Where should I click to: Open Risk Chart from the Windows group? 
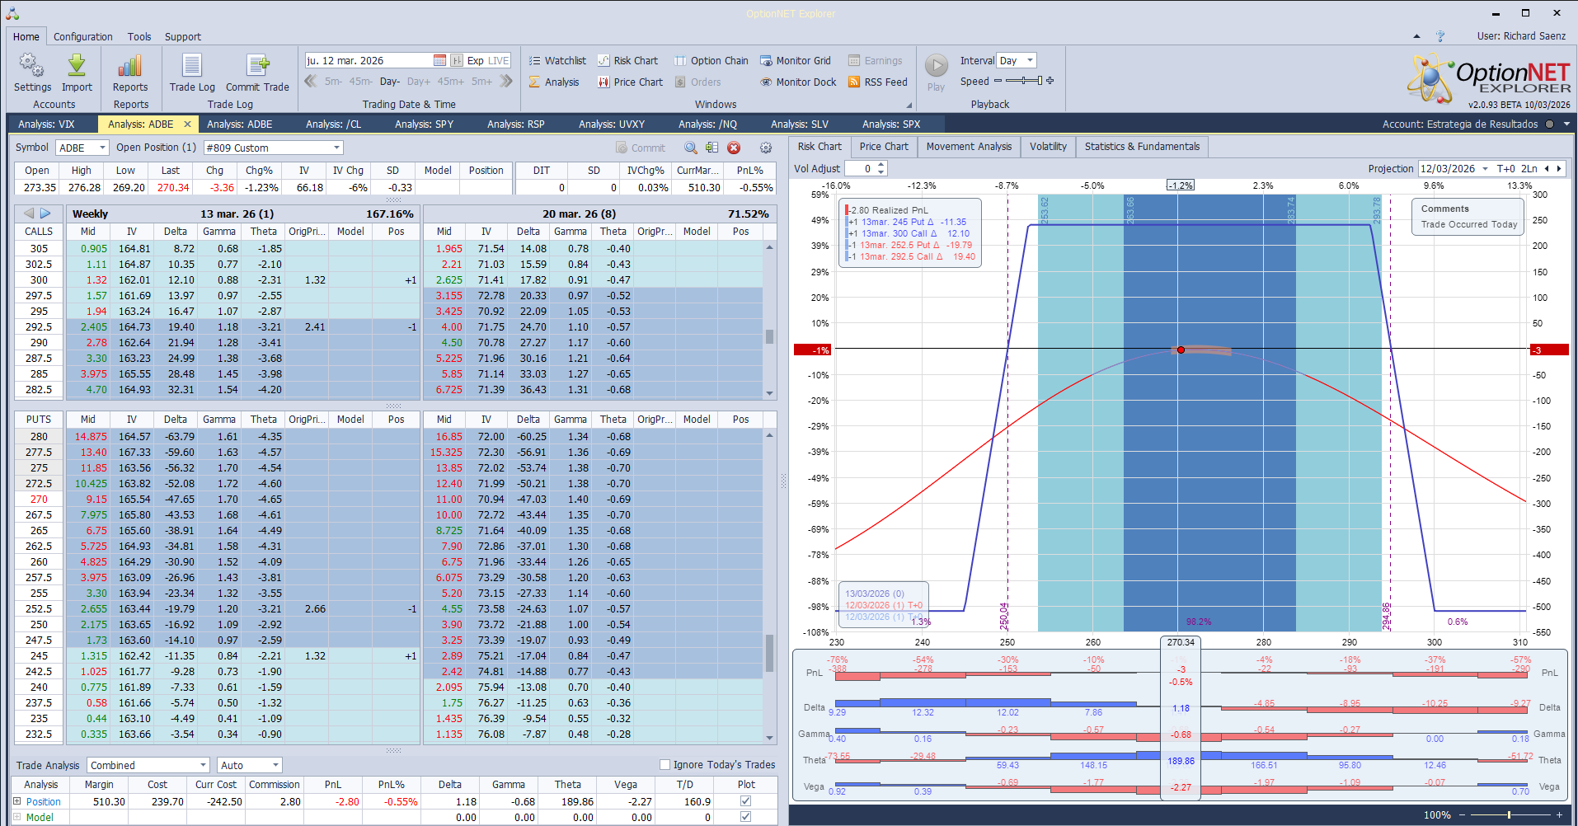coord(628,60)
